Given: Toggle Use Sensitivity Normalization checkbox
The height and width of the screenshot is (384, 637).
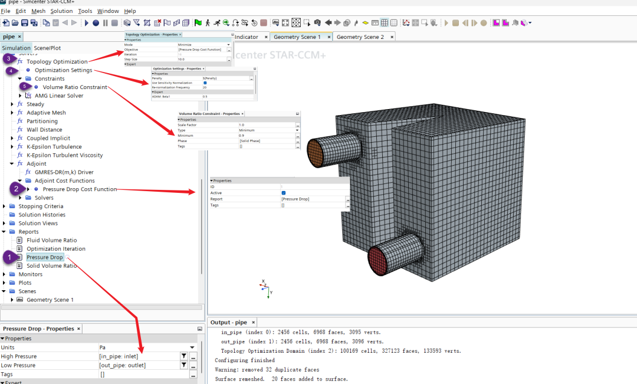Looking at the screenshot, I should (x=205, y=83).
